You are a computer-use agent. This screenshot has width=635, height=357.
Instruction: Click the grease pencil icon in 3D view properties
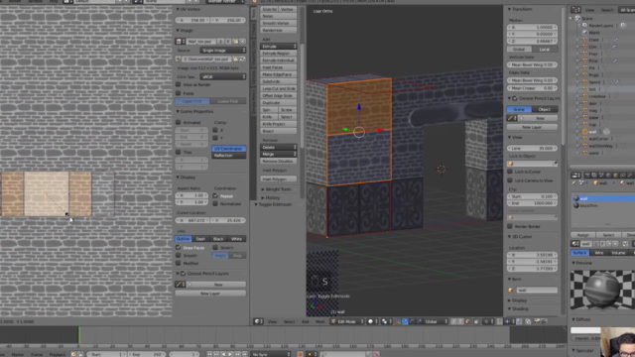tap(511, 118)
